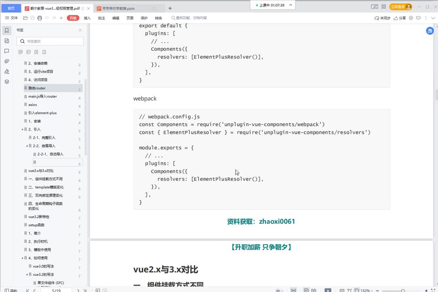The width and height of the screenshot is (438, 292).
Task: Open the comments panel icon in the sidebar
Action: [x=7, y=51]
